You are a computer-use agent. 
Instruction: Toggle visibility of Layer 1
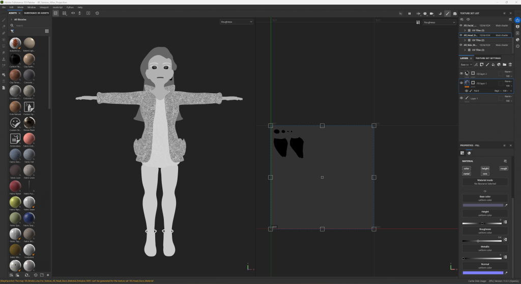pos(461,98)
